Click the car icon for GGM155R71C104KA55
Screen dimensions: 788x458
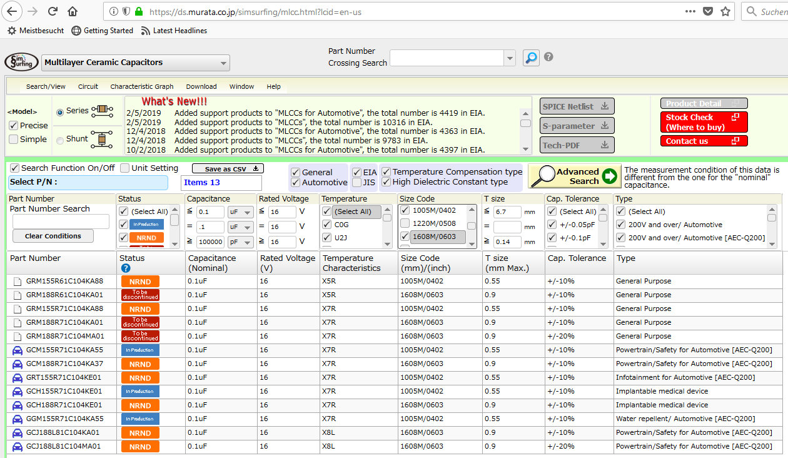(18, 419)
